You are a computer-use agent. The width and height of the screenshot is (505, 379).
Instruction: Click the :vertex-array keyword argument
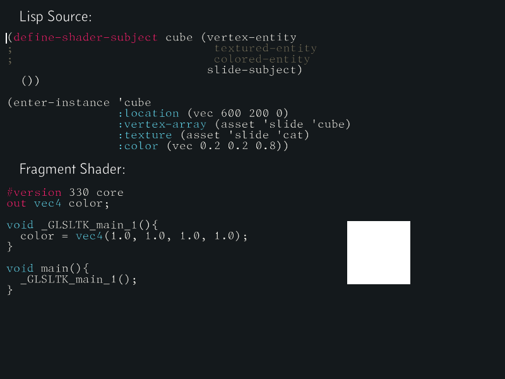click(162, 124)
